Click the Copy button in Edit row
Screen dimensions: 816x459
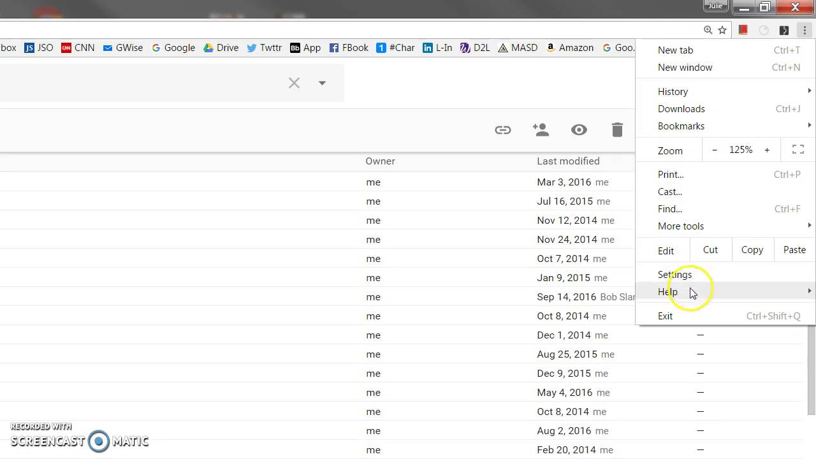click(x=752, y=250)
